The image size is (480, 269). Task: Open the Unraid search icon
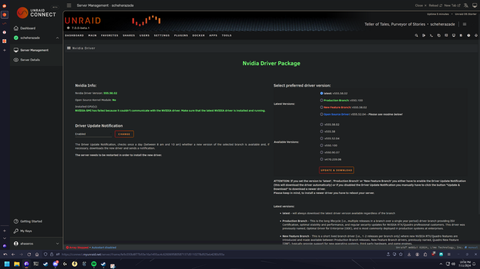pyautogui.click(x=416, y=35)
